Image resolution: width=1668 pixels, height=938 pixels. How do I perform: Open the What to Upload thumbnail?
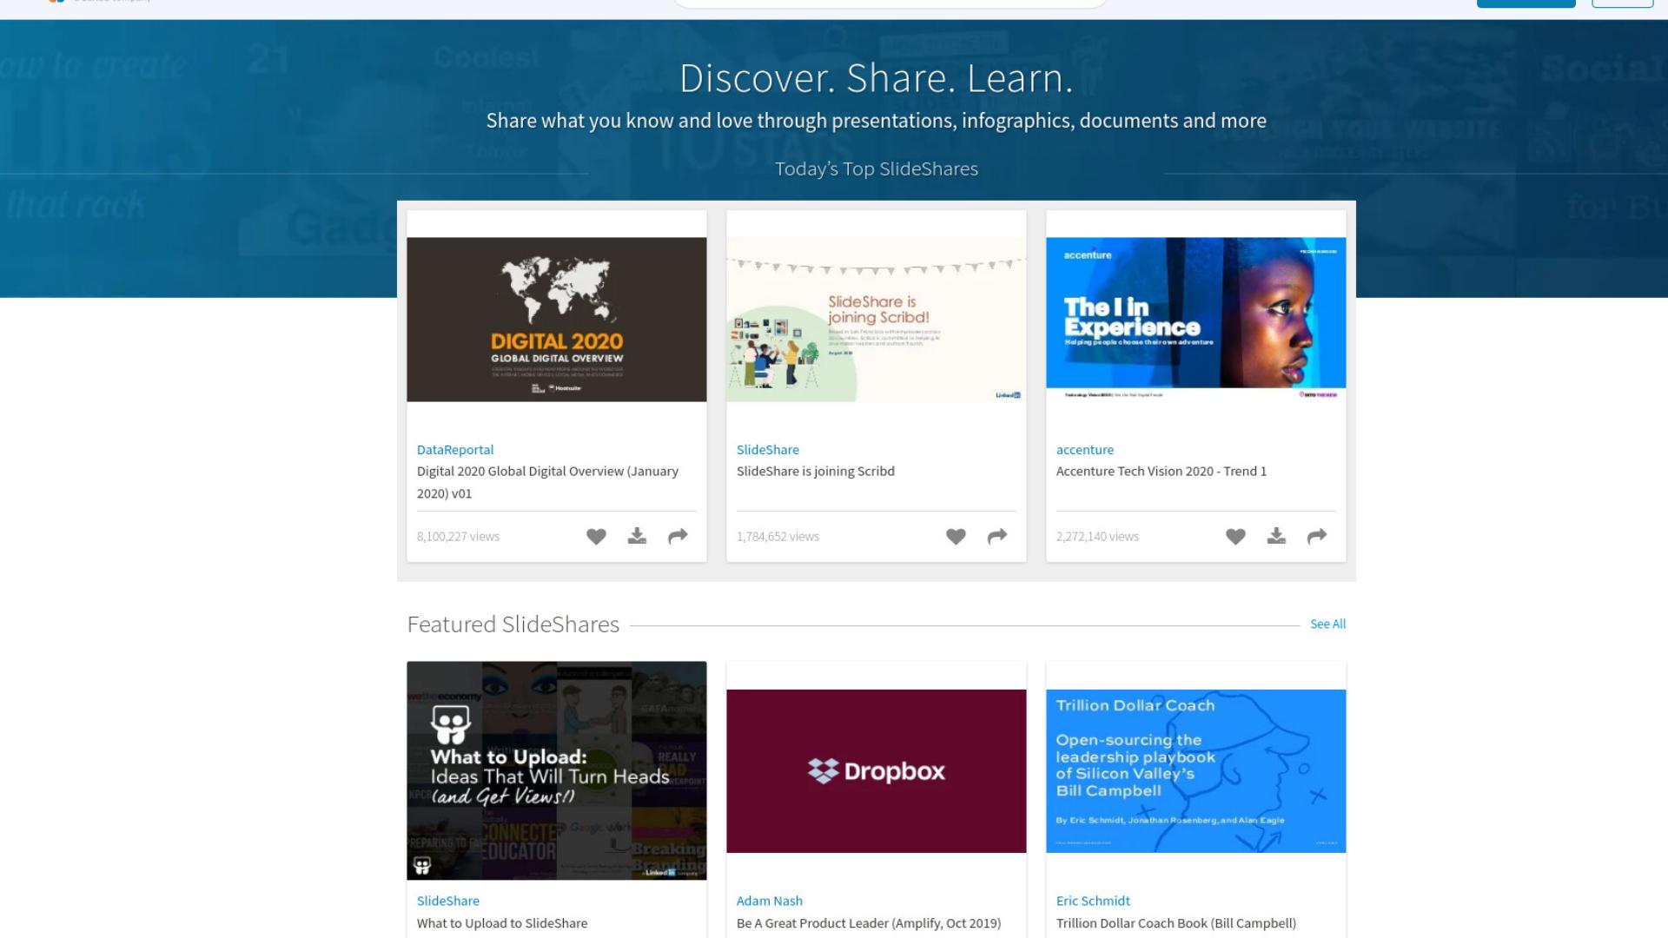[x=557, y=770]
